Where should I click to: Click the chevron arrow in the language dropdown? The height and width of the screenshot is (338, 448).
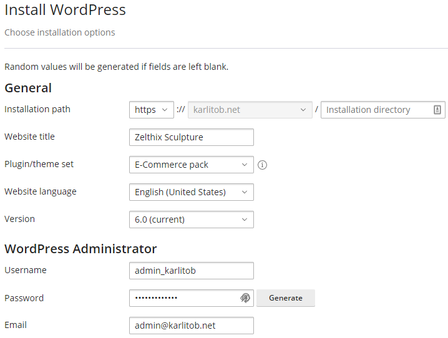click(245, 192)
